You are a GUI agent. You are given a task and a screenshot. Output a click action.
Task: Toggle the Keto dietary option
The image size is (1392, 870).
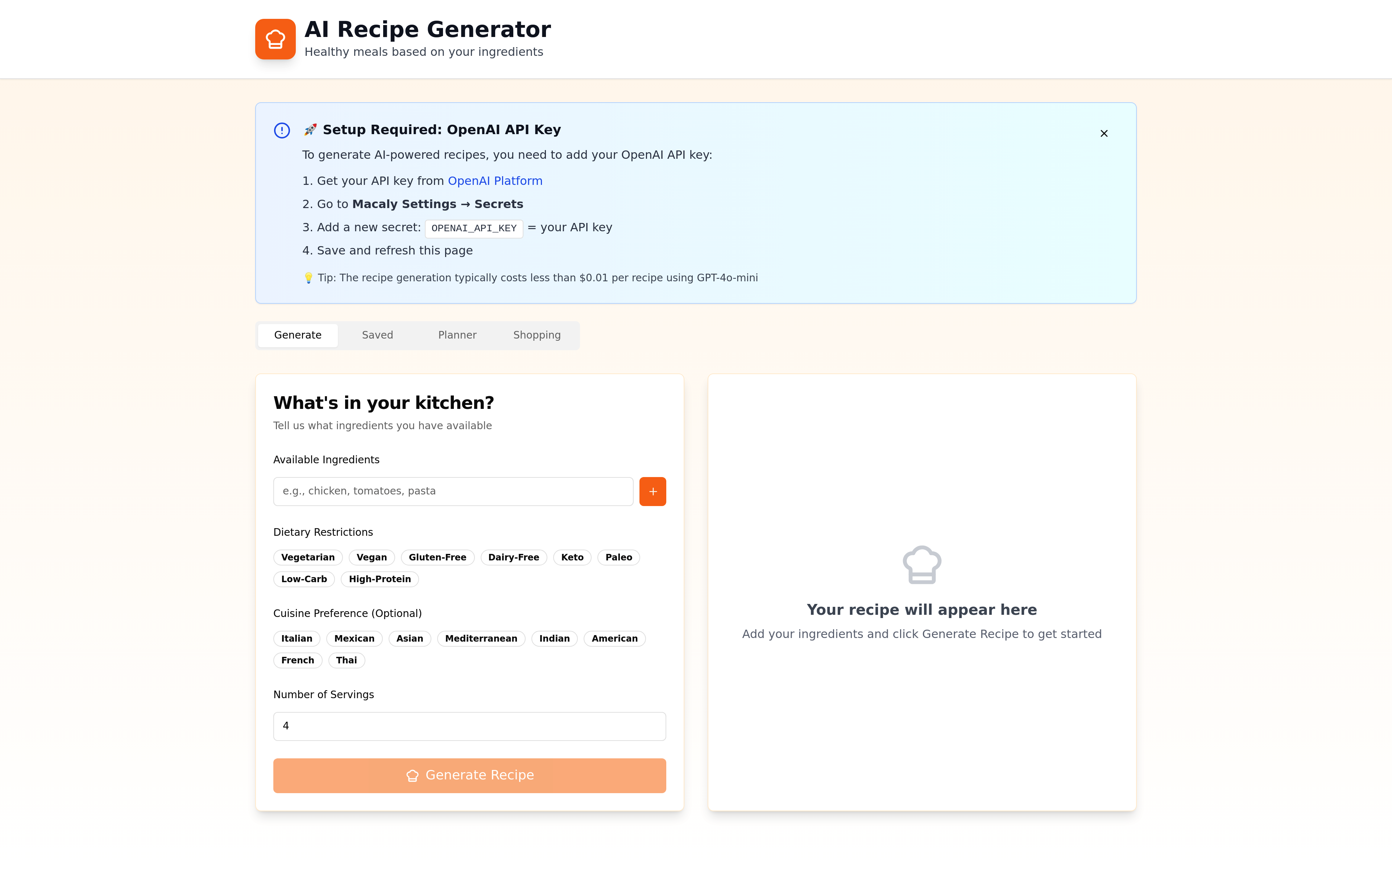tap(572, 557)
